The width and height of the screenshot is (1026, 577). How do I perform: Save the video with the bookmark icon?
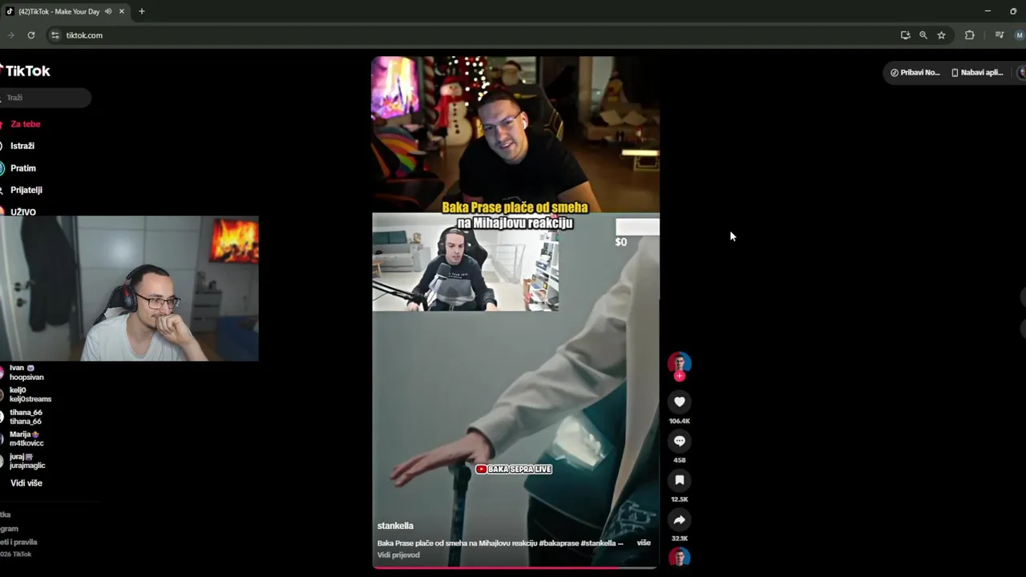pos(679,480)
